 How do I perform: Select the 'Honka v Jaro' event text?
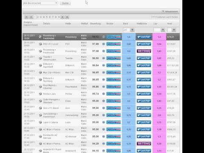[x=49, y=94]
